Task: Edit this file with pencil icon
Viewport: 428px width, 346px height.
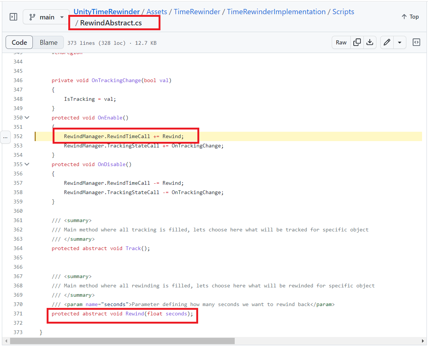Action: (x=387, y=42)
